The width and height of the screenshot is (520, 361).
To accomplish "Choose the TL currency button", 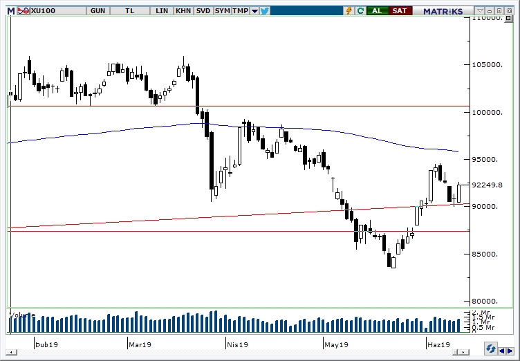I will [130, 11].
